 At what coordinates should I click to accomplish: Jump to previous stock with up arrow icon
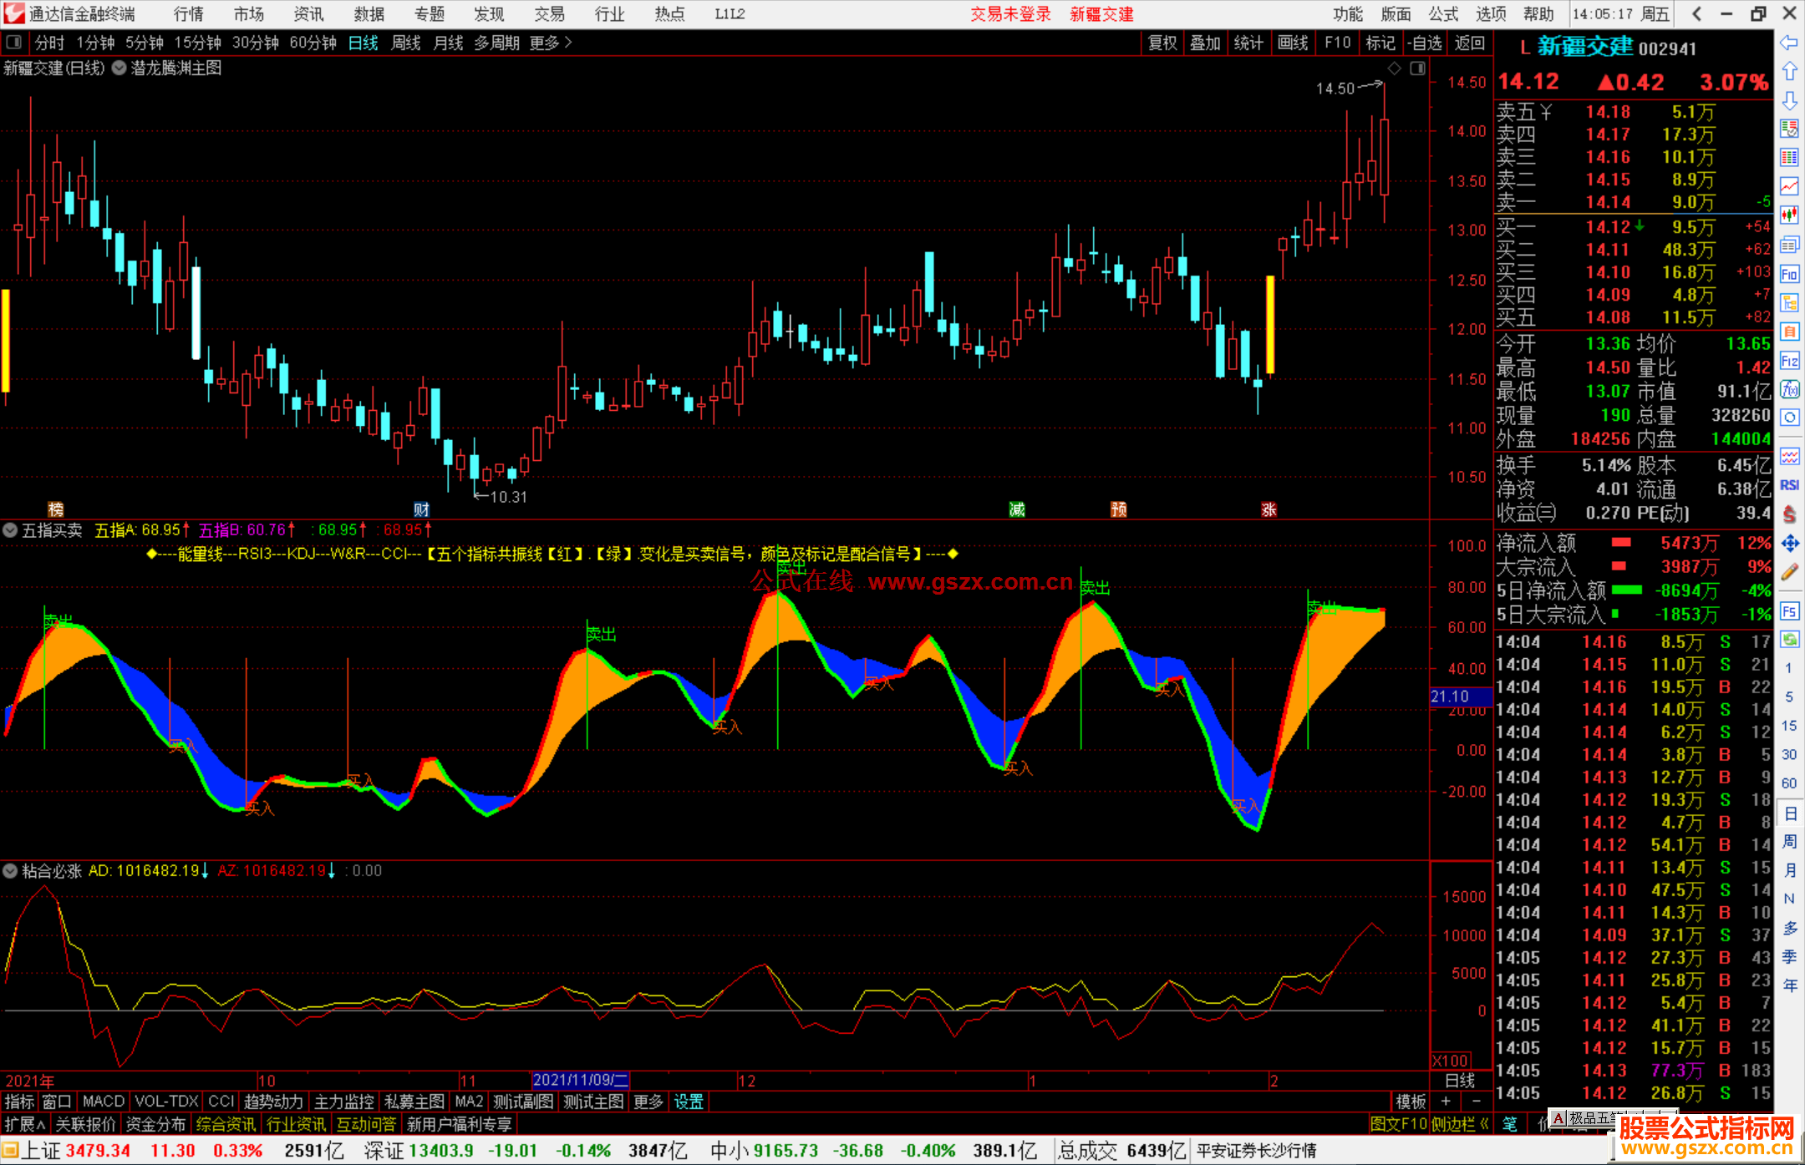tap(1789, 72)
